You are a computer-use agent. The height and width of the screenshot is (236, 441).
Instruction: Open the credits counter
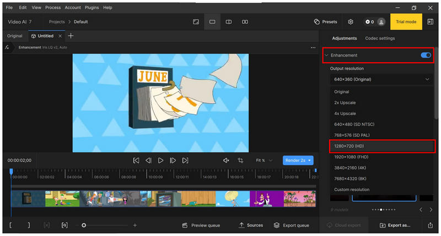click(369, 22)
